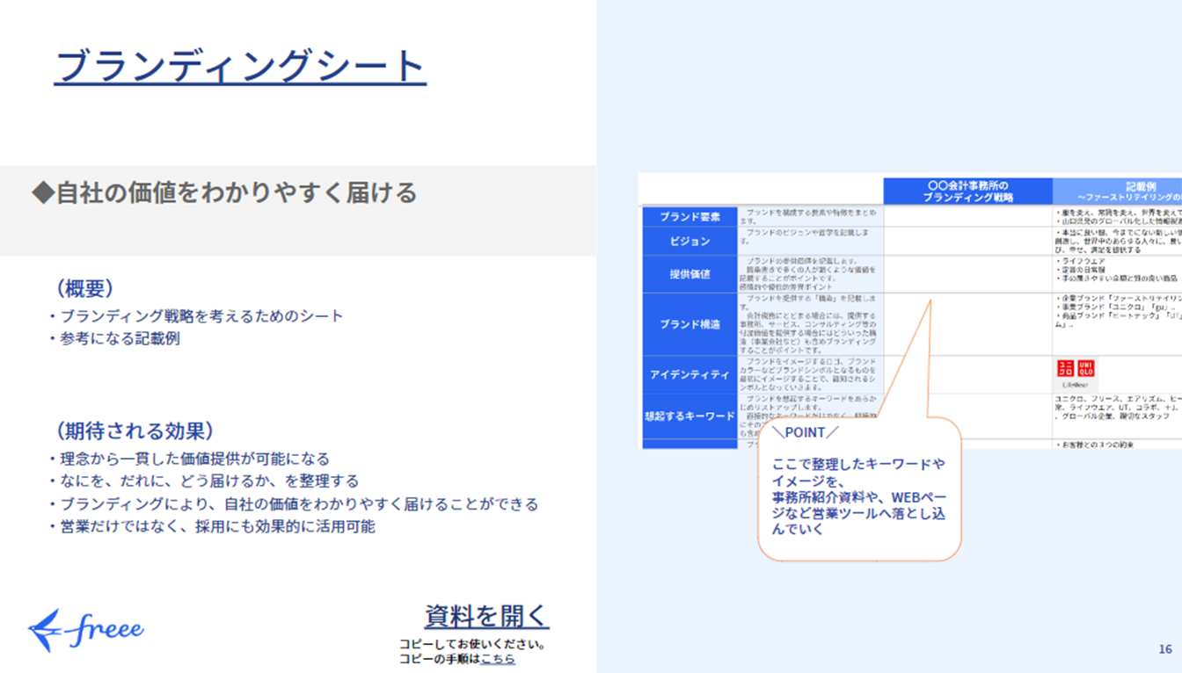Click the ◆自社の価値をわかりやすく届ける heading
This screenshot has height=673, width=1182.
point(224,193)
